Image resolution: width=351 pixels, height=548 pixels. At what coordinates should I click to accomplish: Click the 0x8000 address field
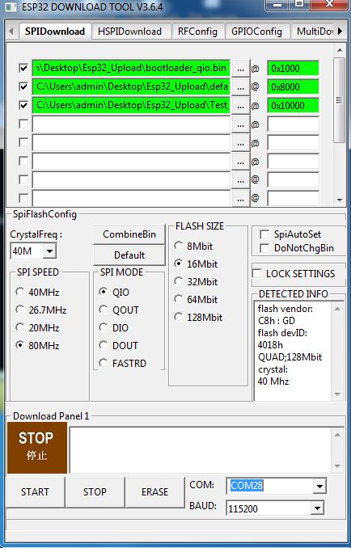click(293, 87)
